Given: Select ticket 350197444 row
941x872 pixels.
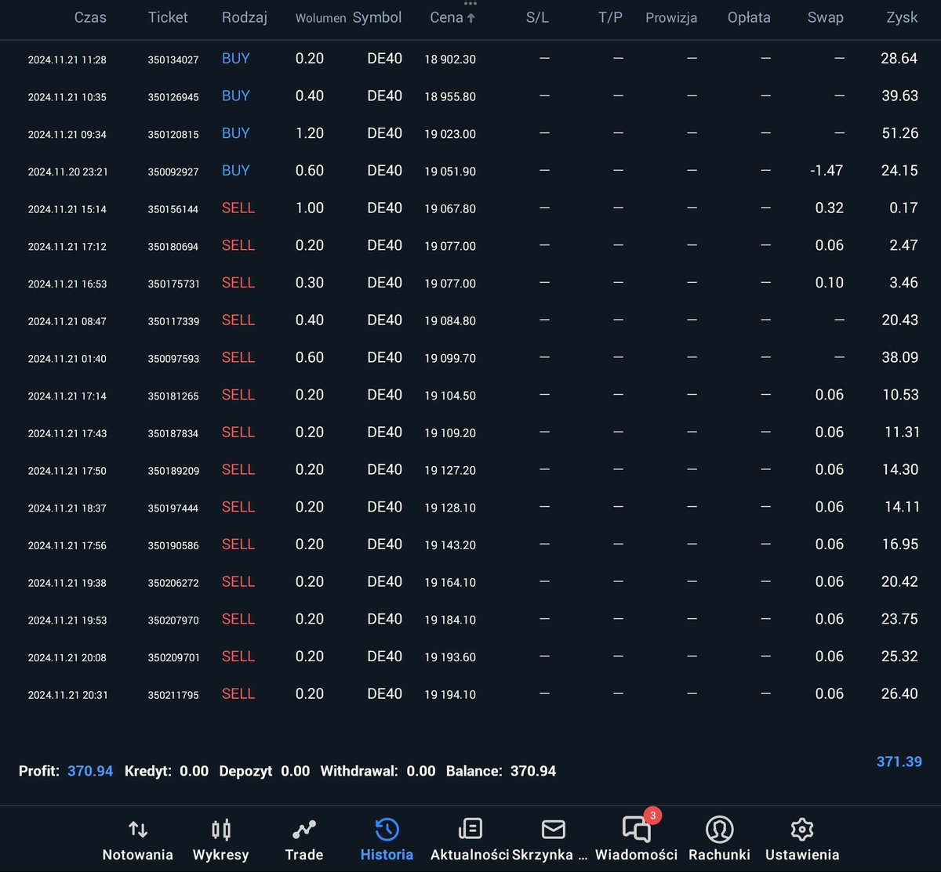Looking at the screenshot, I should (470, 507).
